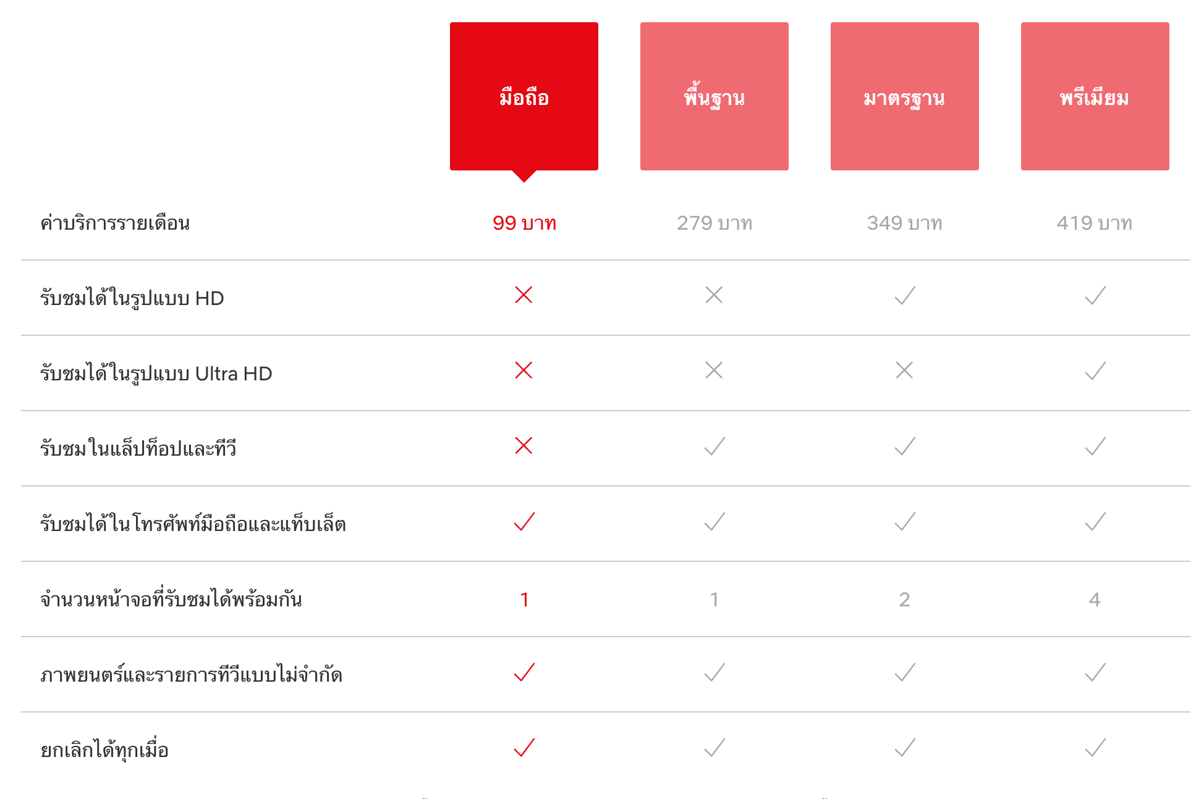Viewport: 1204px width, 799px height.
Task: Click the 99 บาท monthly price
Action: [524, 223]
